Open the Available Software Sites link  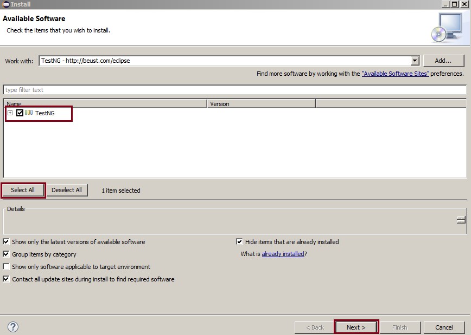pyautogui.click(x=395, y=74)
